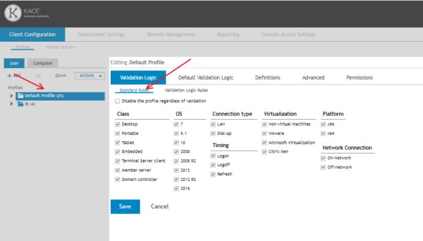Image resolution: width=423 pixels, height=241 pixels.
Task: Select the Validation Logic tab
Action: [138, 77]
